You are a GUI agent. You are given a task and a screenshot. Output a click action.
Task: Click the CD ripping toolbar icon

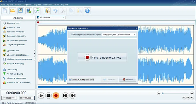(x=37, y=11)
